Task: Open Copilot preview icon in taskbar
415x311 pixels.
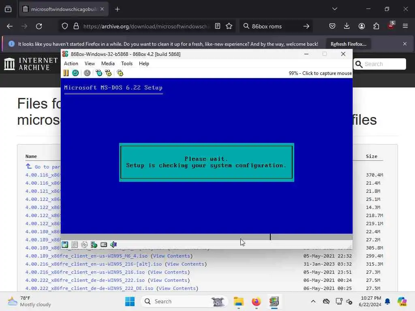Action: 402,301
